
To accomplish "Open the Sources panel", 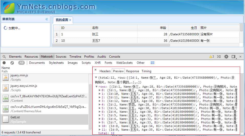I will 61,57.
